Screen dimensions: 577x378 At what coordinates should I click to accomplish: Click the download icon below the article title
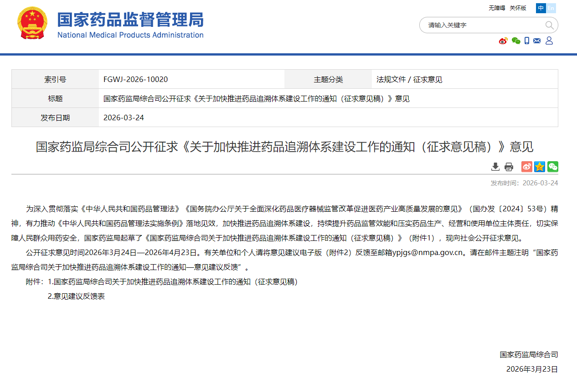(495, 167)
